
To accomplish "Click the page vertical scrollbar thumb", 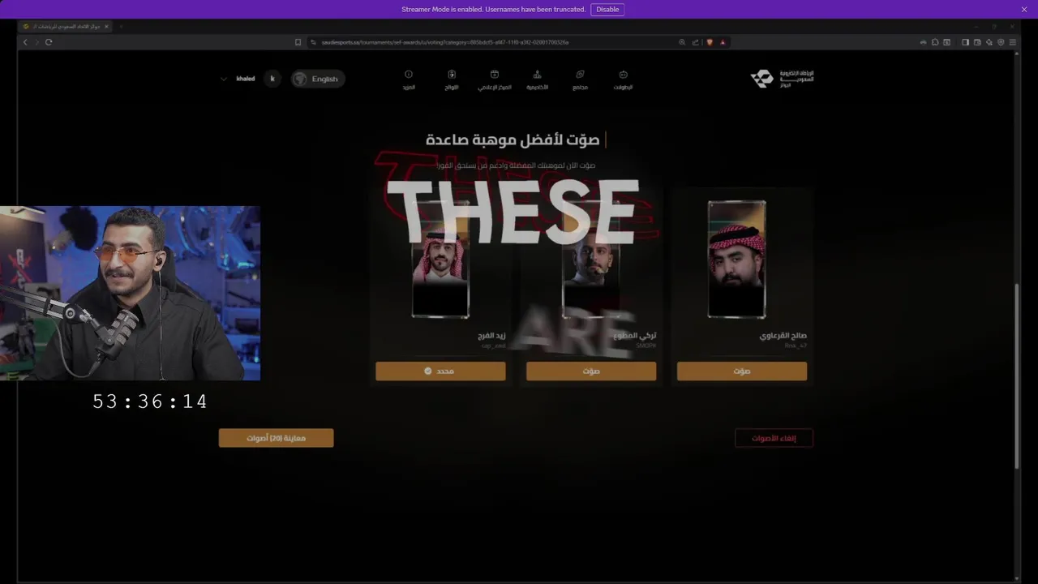I will tap(1017, 376).
